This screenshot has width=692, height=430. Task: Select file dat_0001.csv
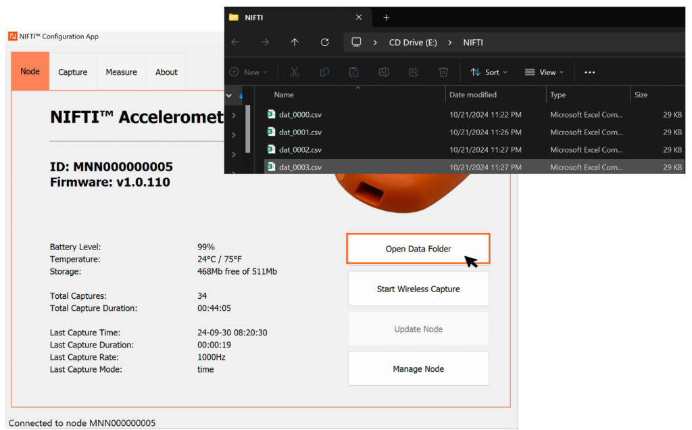300,132
